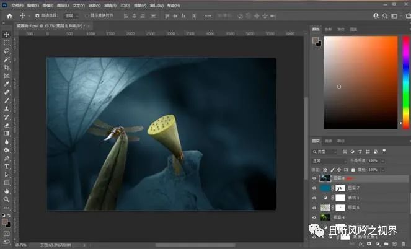This screenshot has height=249, width=411.
Task: Open the 文件(F) menu
Action: (x=17, y=5)
